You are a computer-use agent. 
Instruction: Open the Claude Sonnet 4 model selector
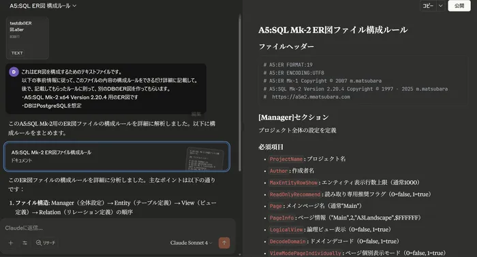191,243
